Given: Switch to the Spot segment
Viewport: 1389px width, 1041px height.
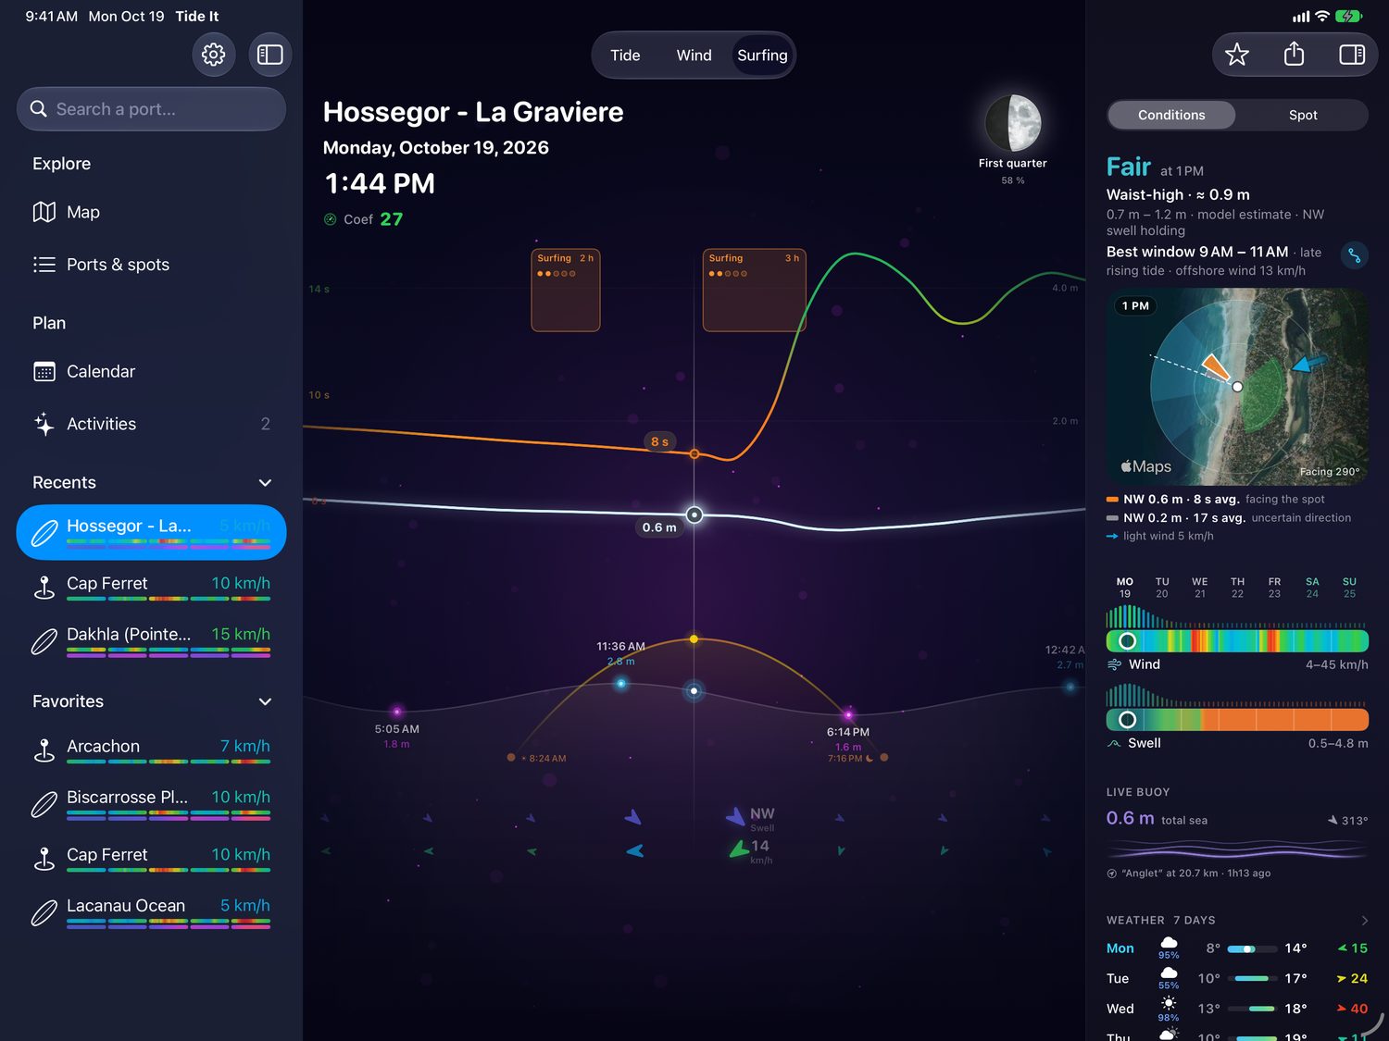Looking at the screenshot, I should [1303, 115].
